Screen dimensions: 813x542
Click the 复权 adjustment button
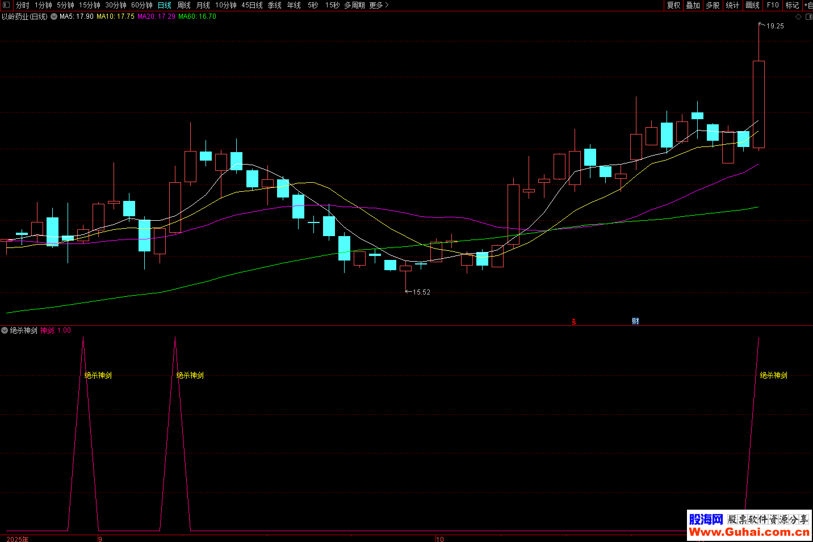(x=674, y=5)
